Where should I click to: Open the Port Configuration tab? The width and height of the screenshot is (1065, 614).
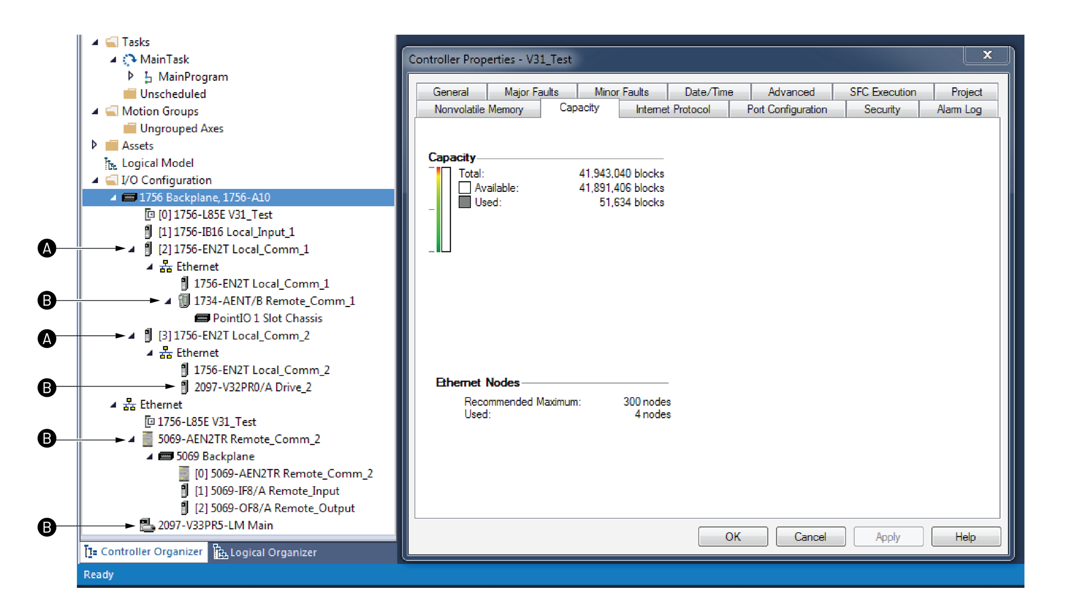coord(786,109)
